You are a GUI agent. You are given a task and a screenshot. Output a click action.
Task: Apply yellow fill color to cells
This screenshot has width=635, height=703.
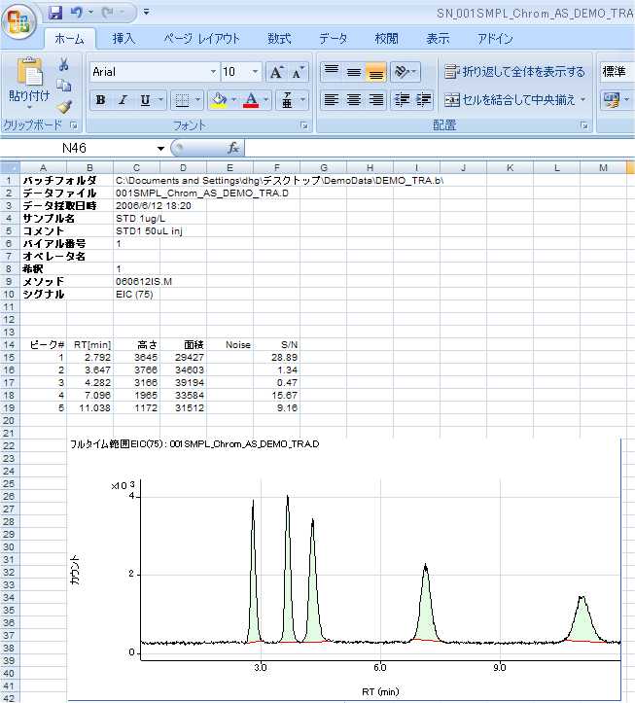coord(219,100)
